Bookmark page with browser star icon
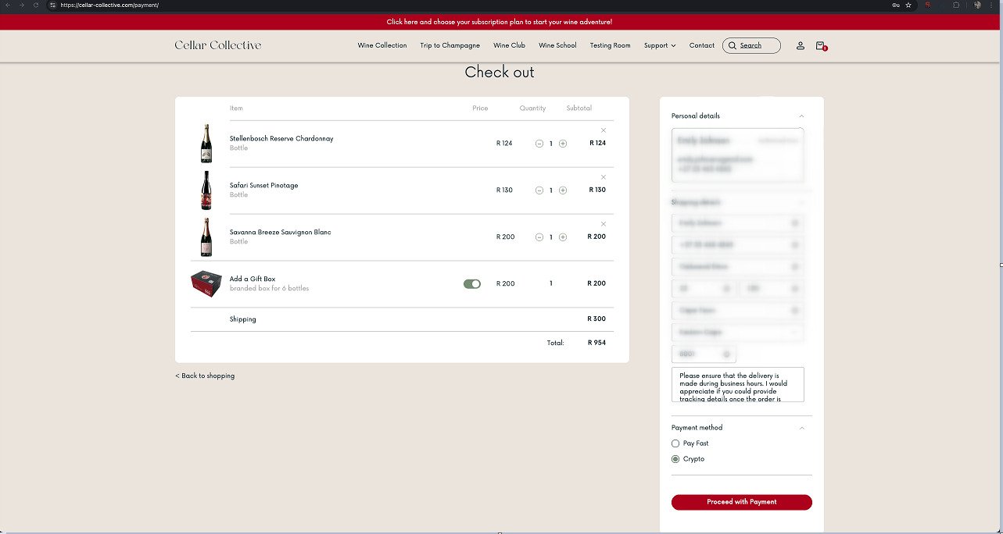This screenshot has height=534, width=1003. (x=908, y=5)
